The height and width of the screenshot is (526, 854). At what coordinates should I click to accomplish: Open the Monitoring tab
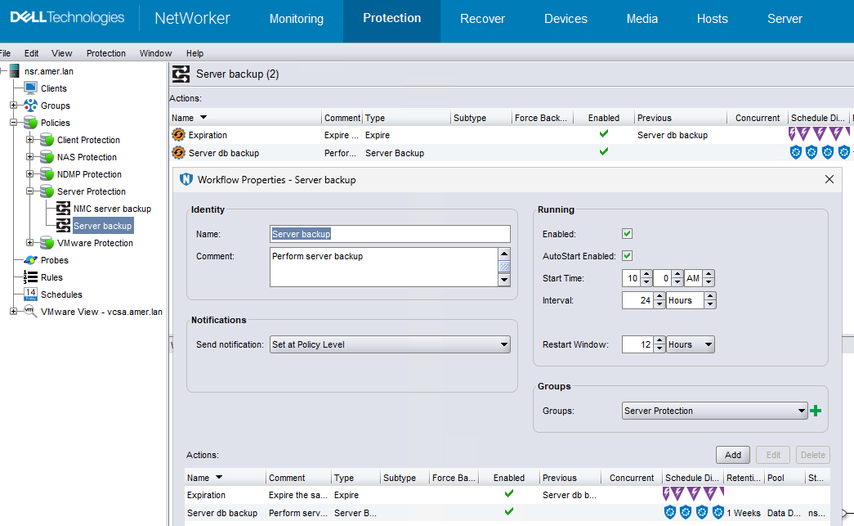pyautogui.click(x=297, y=19)
